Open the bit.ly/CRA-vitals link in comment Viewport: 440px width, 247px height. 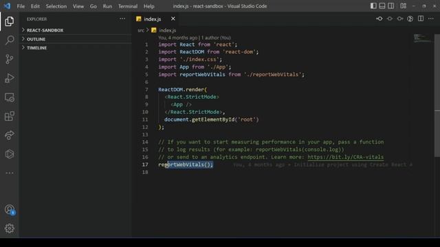click(x=345, y=157)
